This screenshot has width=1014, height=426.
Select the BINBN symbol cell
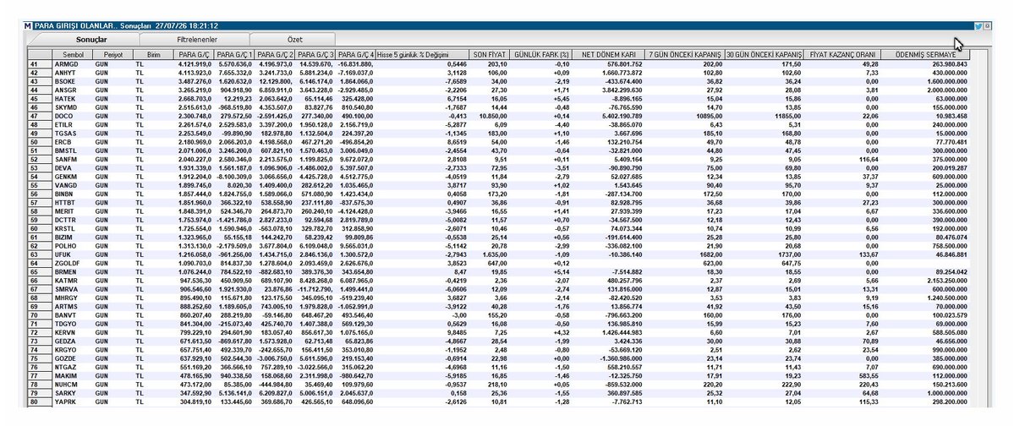73,193
